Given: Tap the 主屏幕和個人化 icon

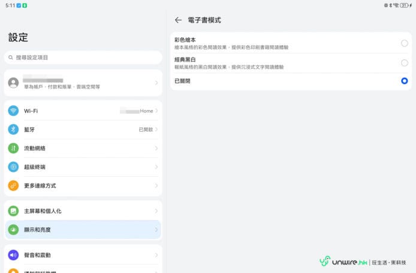Looking at the screenshot, I should (13, 211).
